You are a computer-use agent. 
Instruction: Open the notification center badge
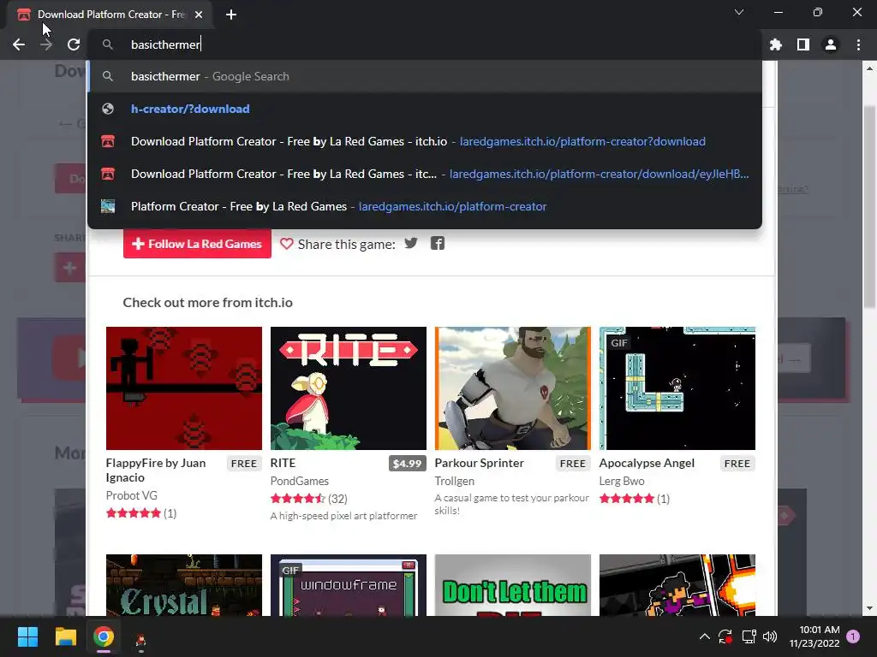853,636
